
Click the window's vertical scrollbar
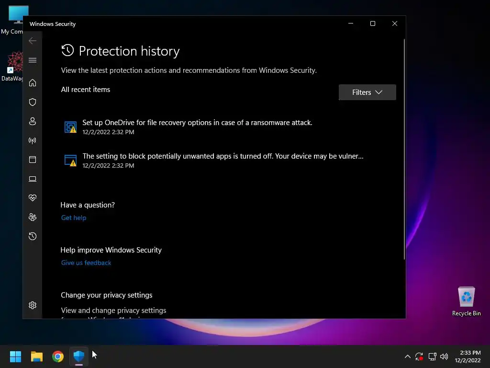404,149
